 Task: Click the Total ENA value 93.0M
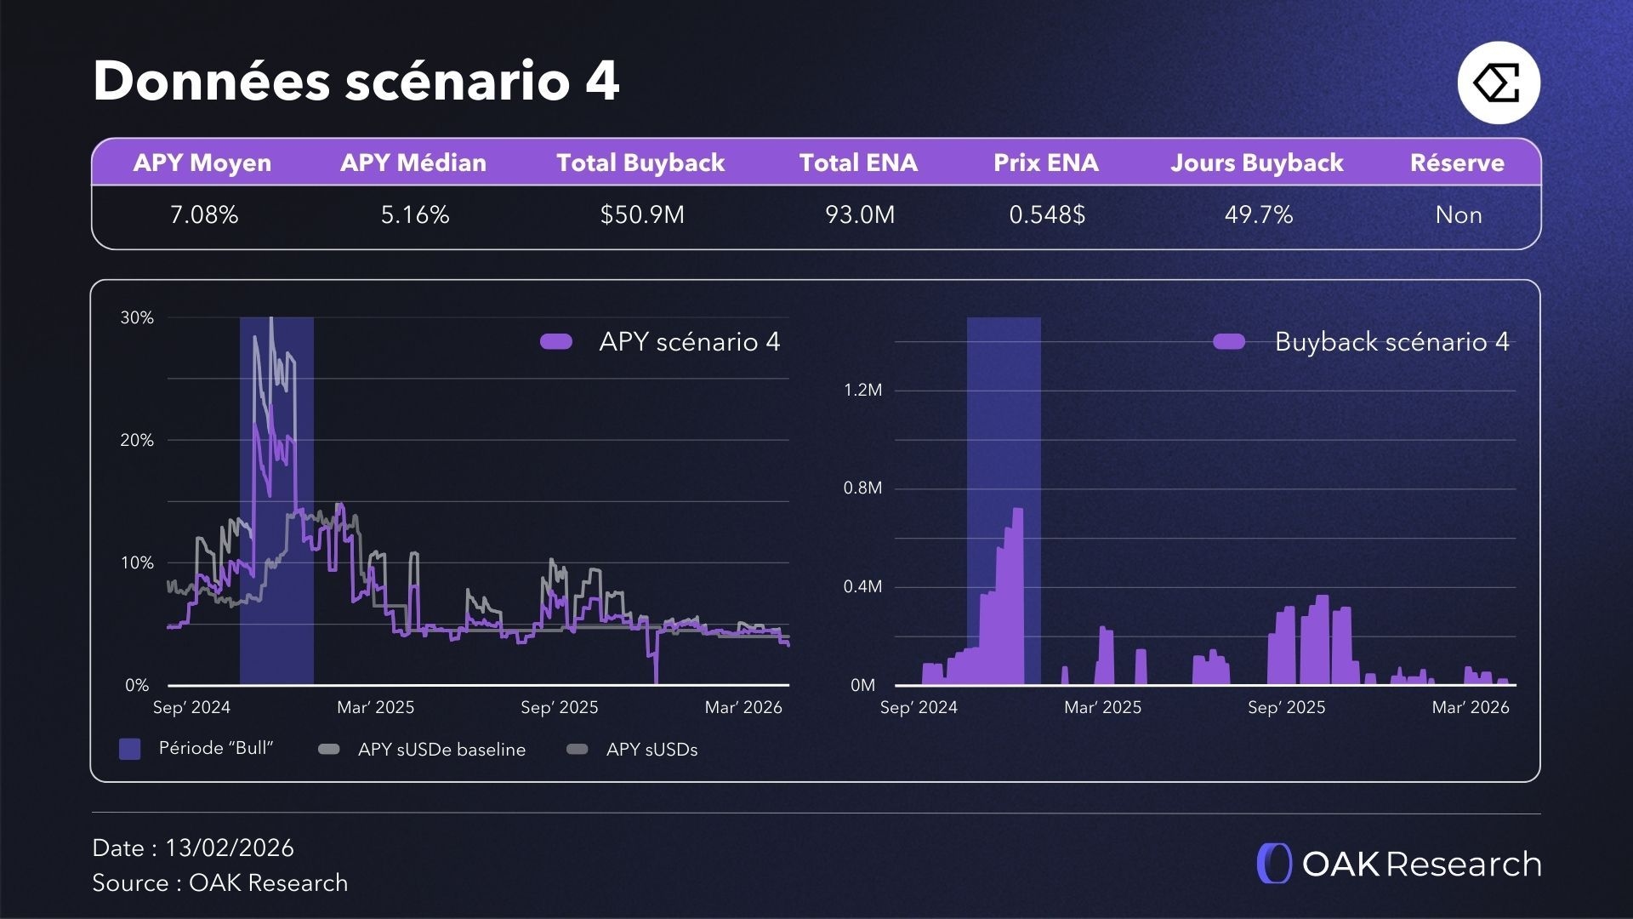pos(861,215)
